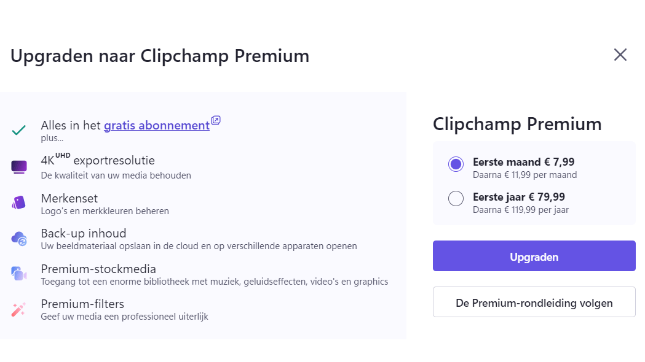This screenshot has height=362, width=645.
Task: Click De Premium-rondleiding volgen button
Action: click(534, 302)
